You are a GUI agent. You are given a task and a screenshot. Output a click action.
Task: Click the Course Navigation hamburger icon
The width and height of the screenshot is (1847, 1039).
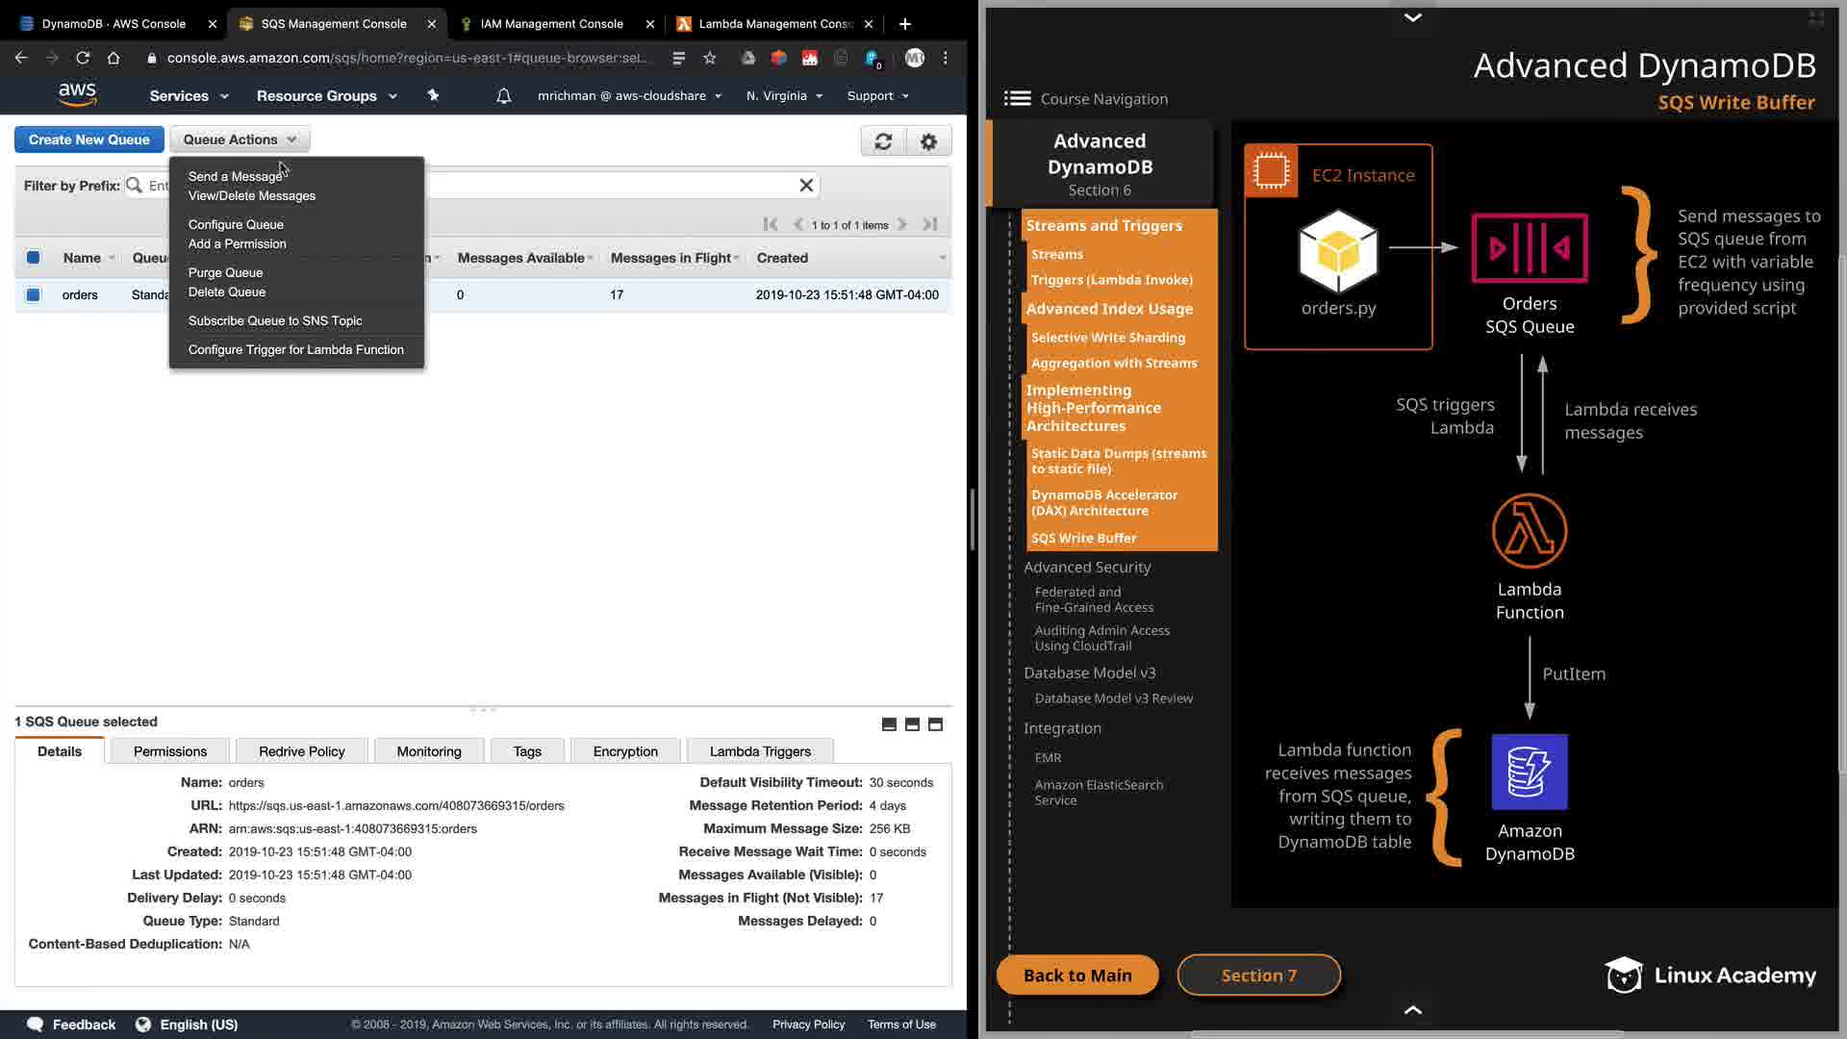click(x=1017, y=98)
